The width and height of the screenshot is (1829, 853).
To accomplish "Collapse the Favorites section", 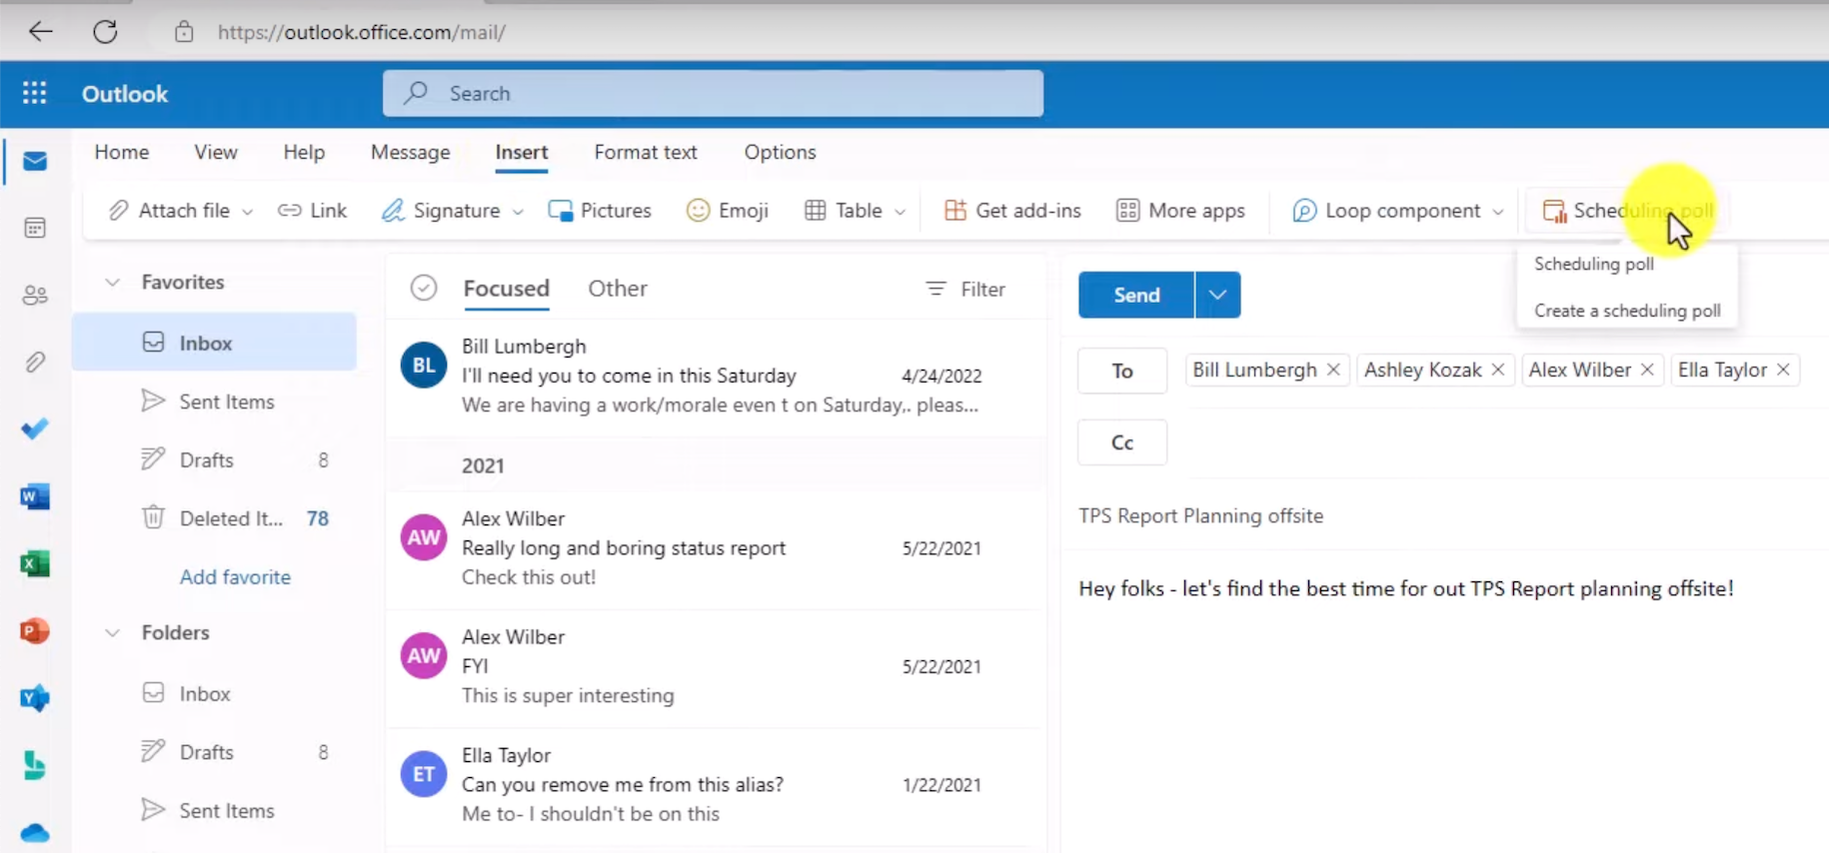I will [112, 282].
